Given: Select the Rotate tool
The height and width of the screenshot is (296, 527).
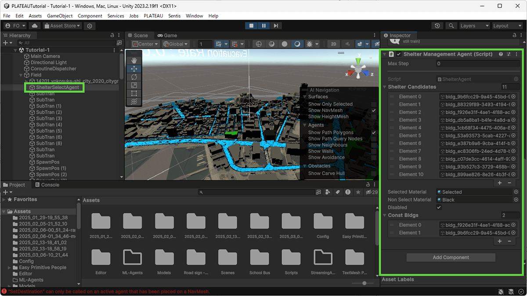Looking at the screenshot, I should click(x=134, y=77).
